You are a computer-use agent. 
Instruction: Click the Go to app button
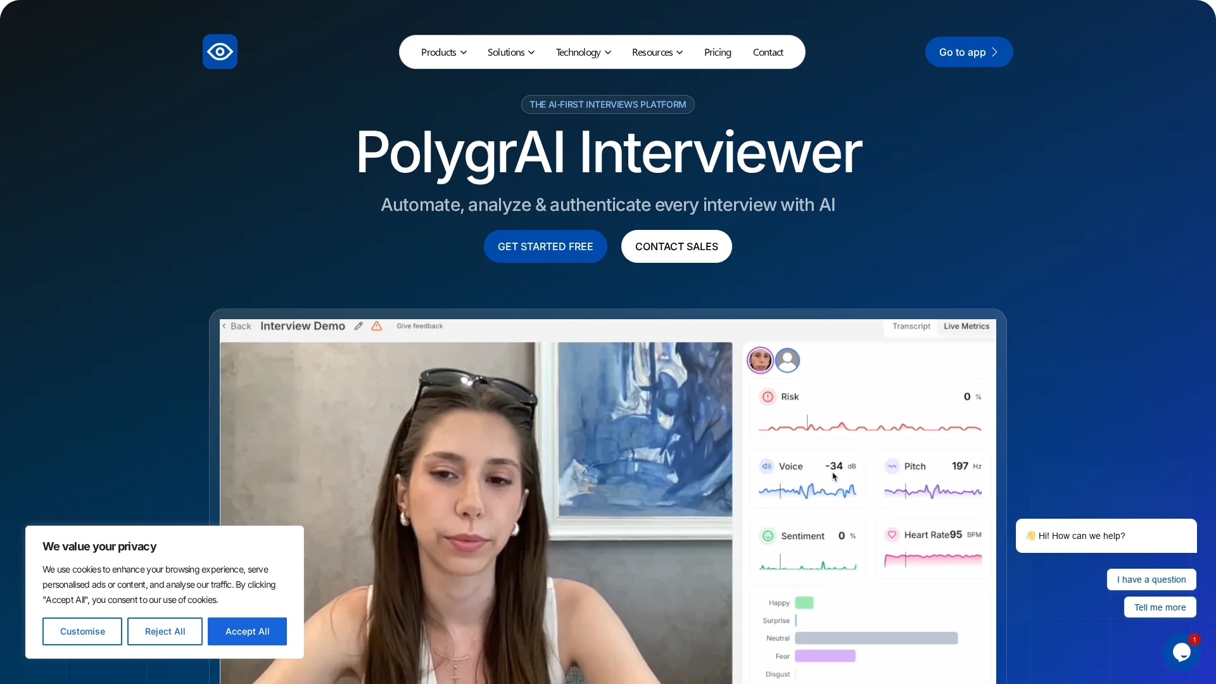click(969, 52)
